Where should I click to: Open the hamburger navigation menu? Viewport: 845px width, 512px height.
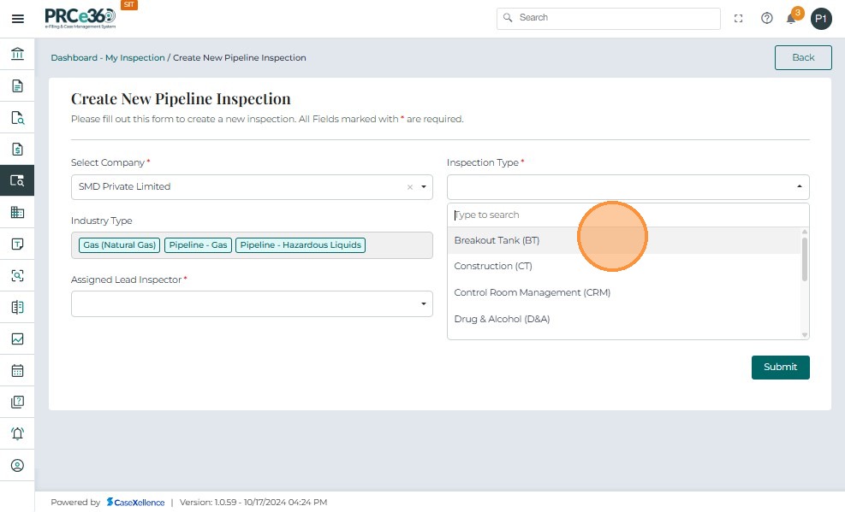(17, 18)
